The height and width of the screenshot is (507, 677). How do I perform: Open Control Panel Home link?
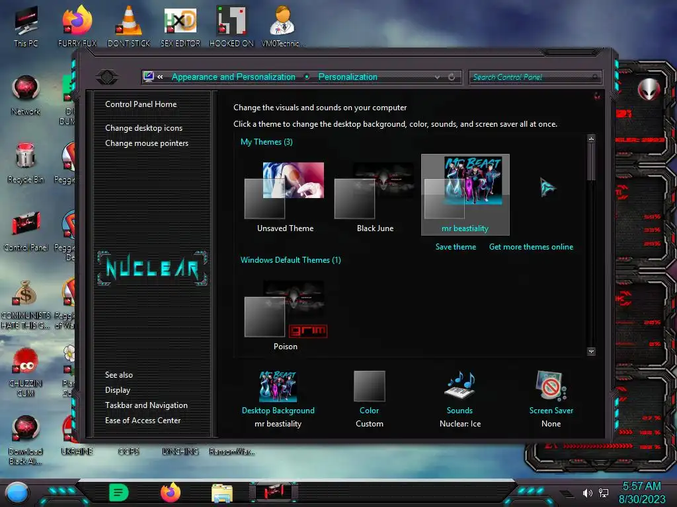click(x=141, y=104)
